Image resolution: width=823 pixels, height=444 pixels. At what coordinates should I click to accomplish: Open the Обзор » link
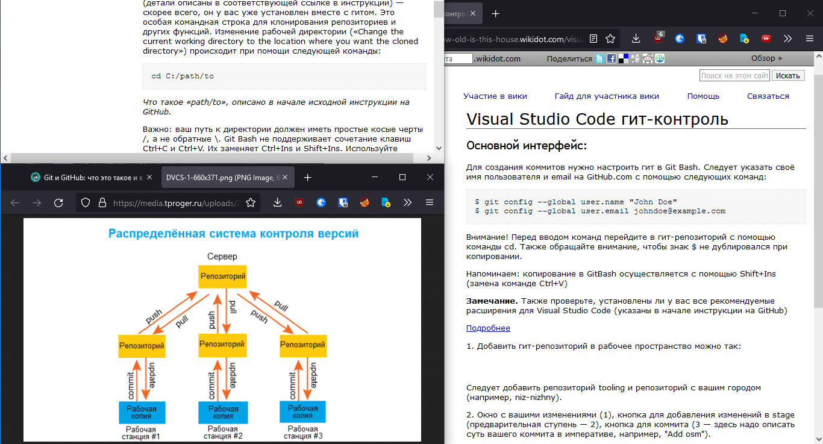(766, 58)
